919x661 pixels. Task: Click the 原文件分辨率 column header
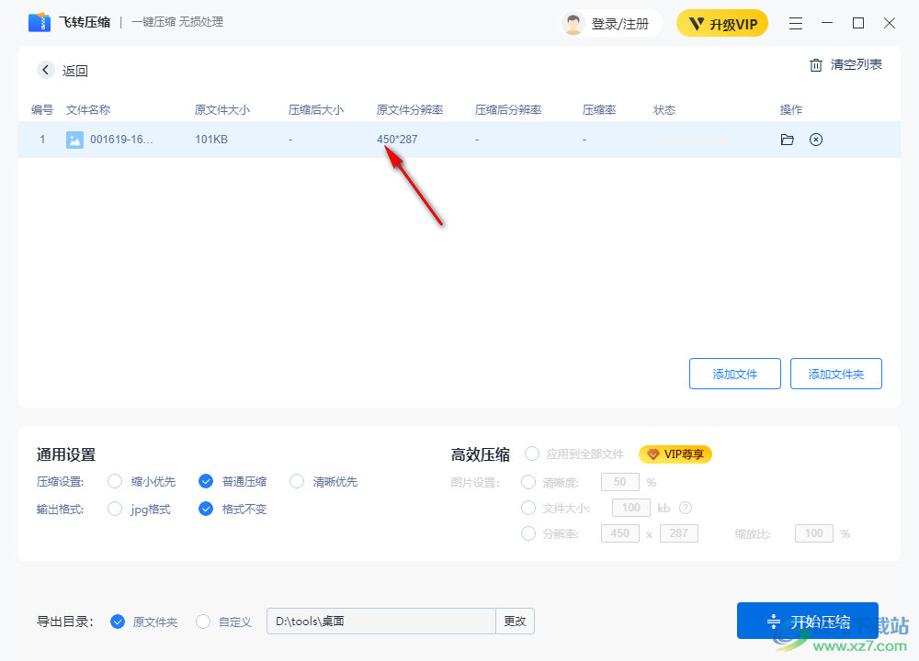click(x=410, y=110)
